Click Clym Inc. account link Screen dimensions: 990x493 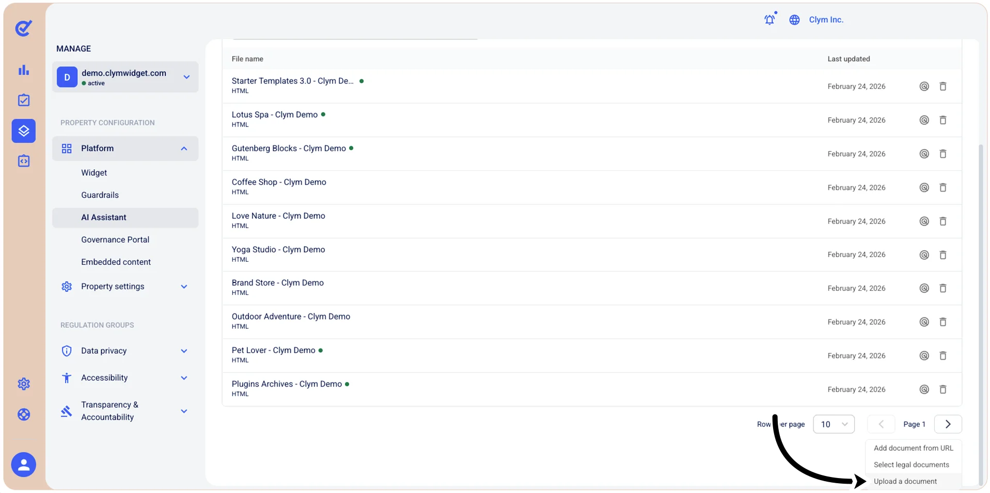pyautogui.click(x=826, y=20)
